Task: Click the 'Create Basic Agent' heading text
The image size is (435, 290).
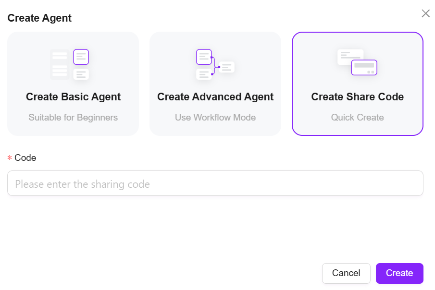Action: tap(73, 97)
